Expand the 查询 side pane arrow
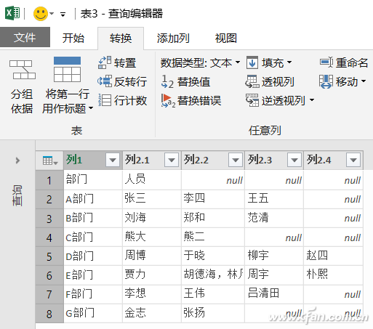The height and width of the screenshot is (329, 373). 17,161
